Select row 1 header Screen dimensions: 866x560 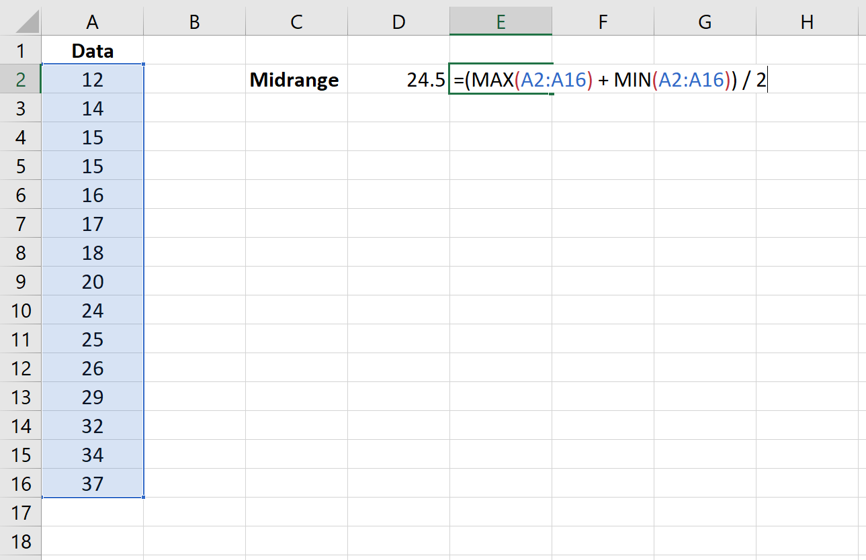click(x=21, y=50)
